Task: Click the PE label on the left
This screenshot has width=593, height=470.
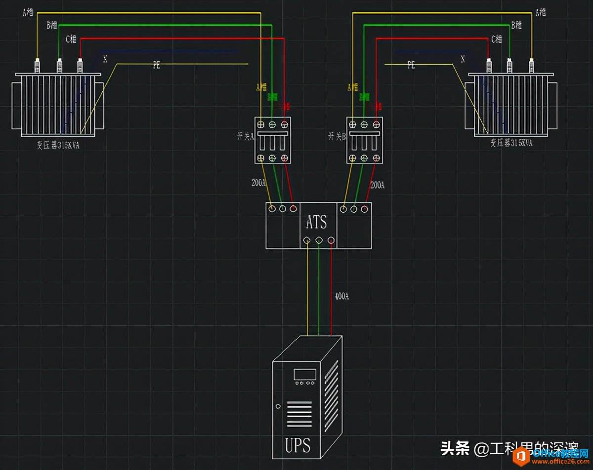Action: [156, 65]
